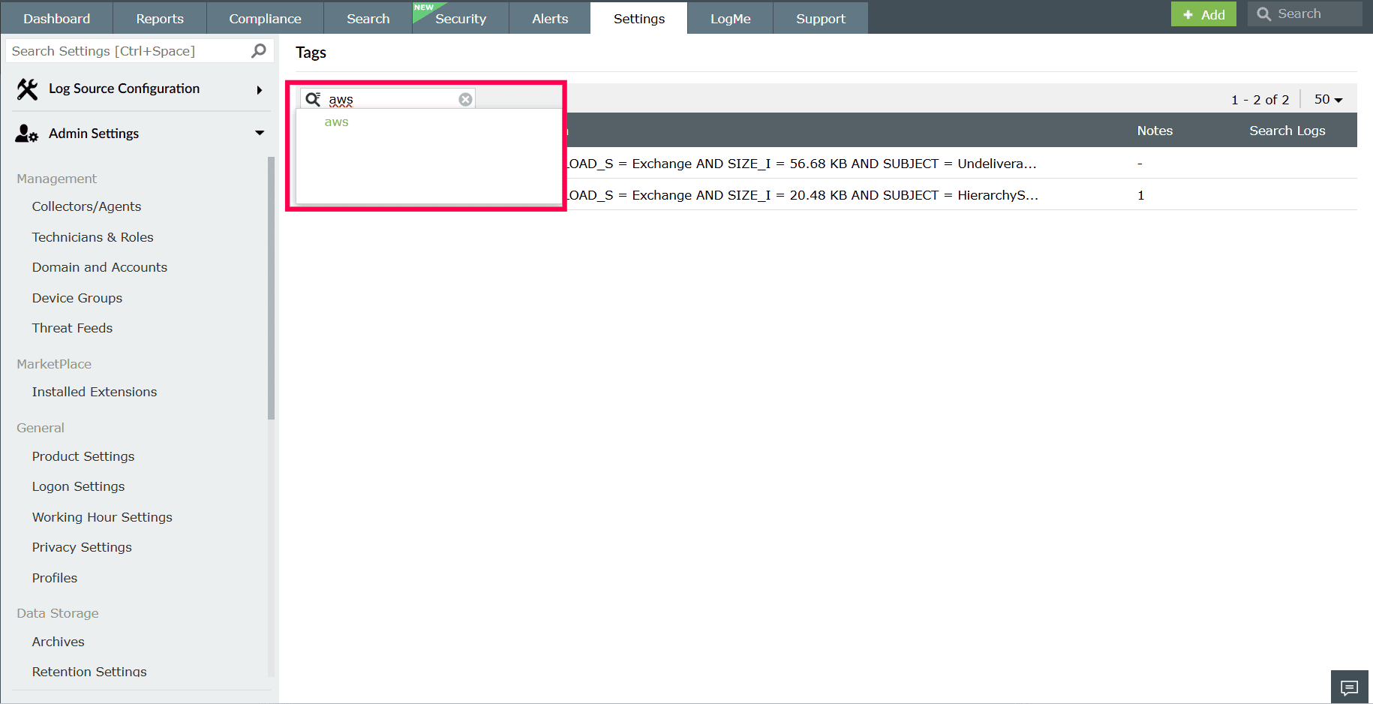Clear the aws tag search text
Screen dimensions: 1373x704
[465, 99]
